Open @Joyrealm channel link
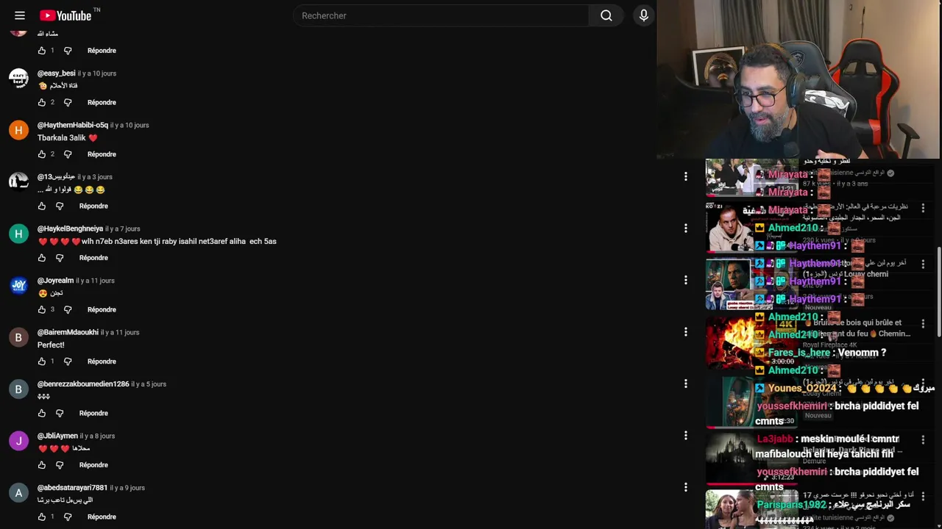Screen dimensions: 942x529 click(x=56, y=281)
